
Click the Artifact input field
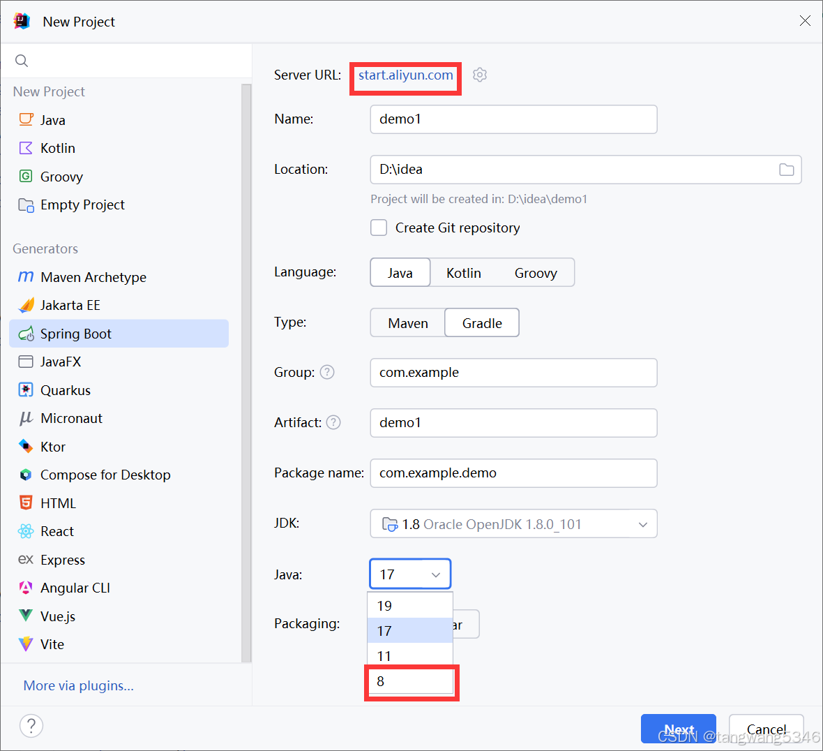(x=513, y=423)
